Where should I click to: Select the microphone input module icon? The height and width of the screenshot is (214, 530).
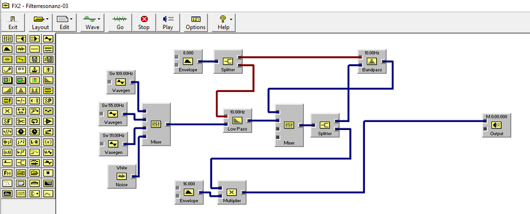8,70
